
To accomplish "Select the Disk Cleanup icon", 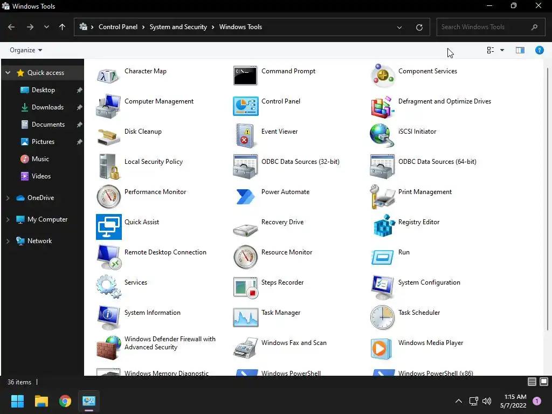I will (108, 136).
